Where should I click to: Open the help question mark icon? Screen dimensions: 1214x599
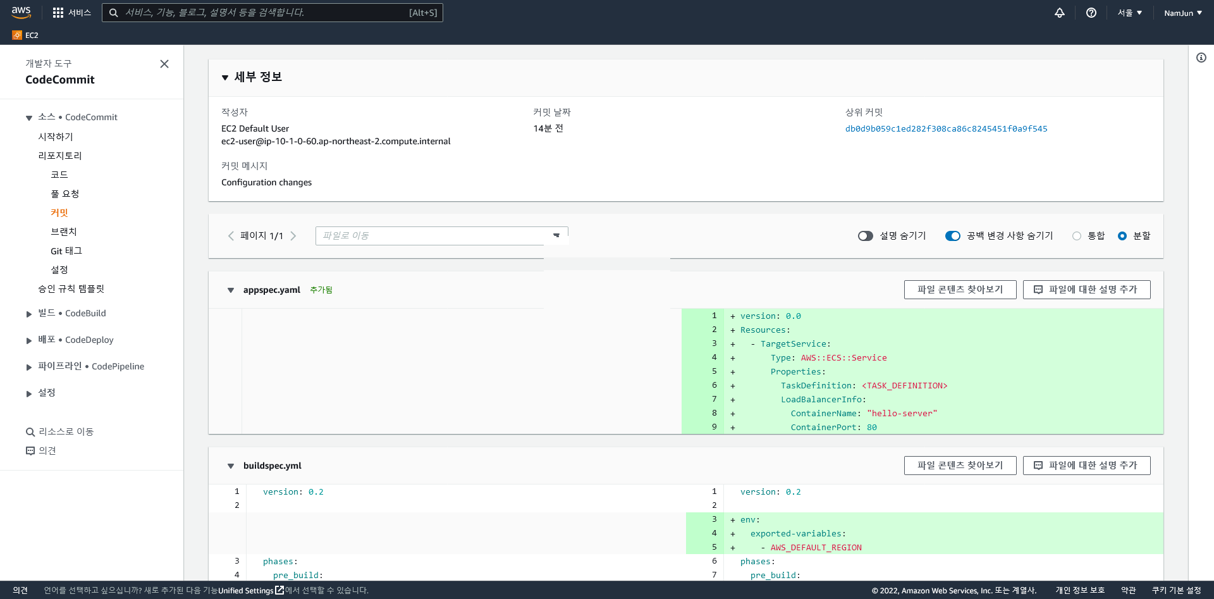[1091, 13]
